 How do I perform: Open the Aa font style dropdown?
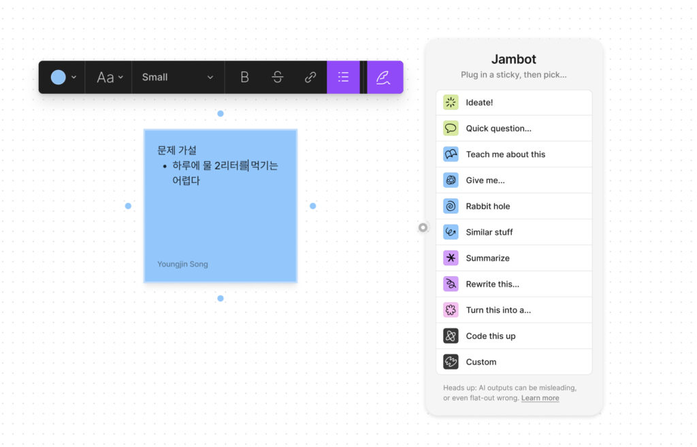point(110,78)
